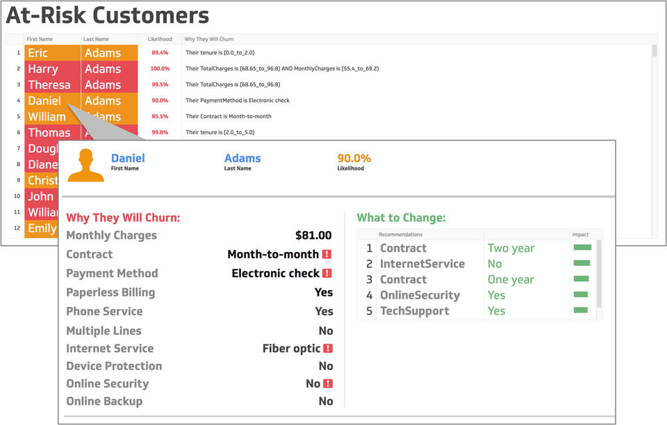The height and width of the screenshot is (425, 667).
Task: Click impact bar for TechSupport recommendation
Action: (581, 310)
